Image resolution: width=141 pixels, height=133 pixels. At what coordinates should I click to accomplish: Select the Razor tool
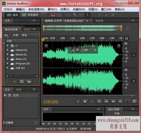tap(75, 15)
